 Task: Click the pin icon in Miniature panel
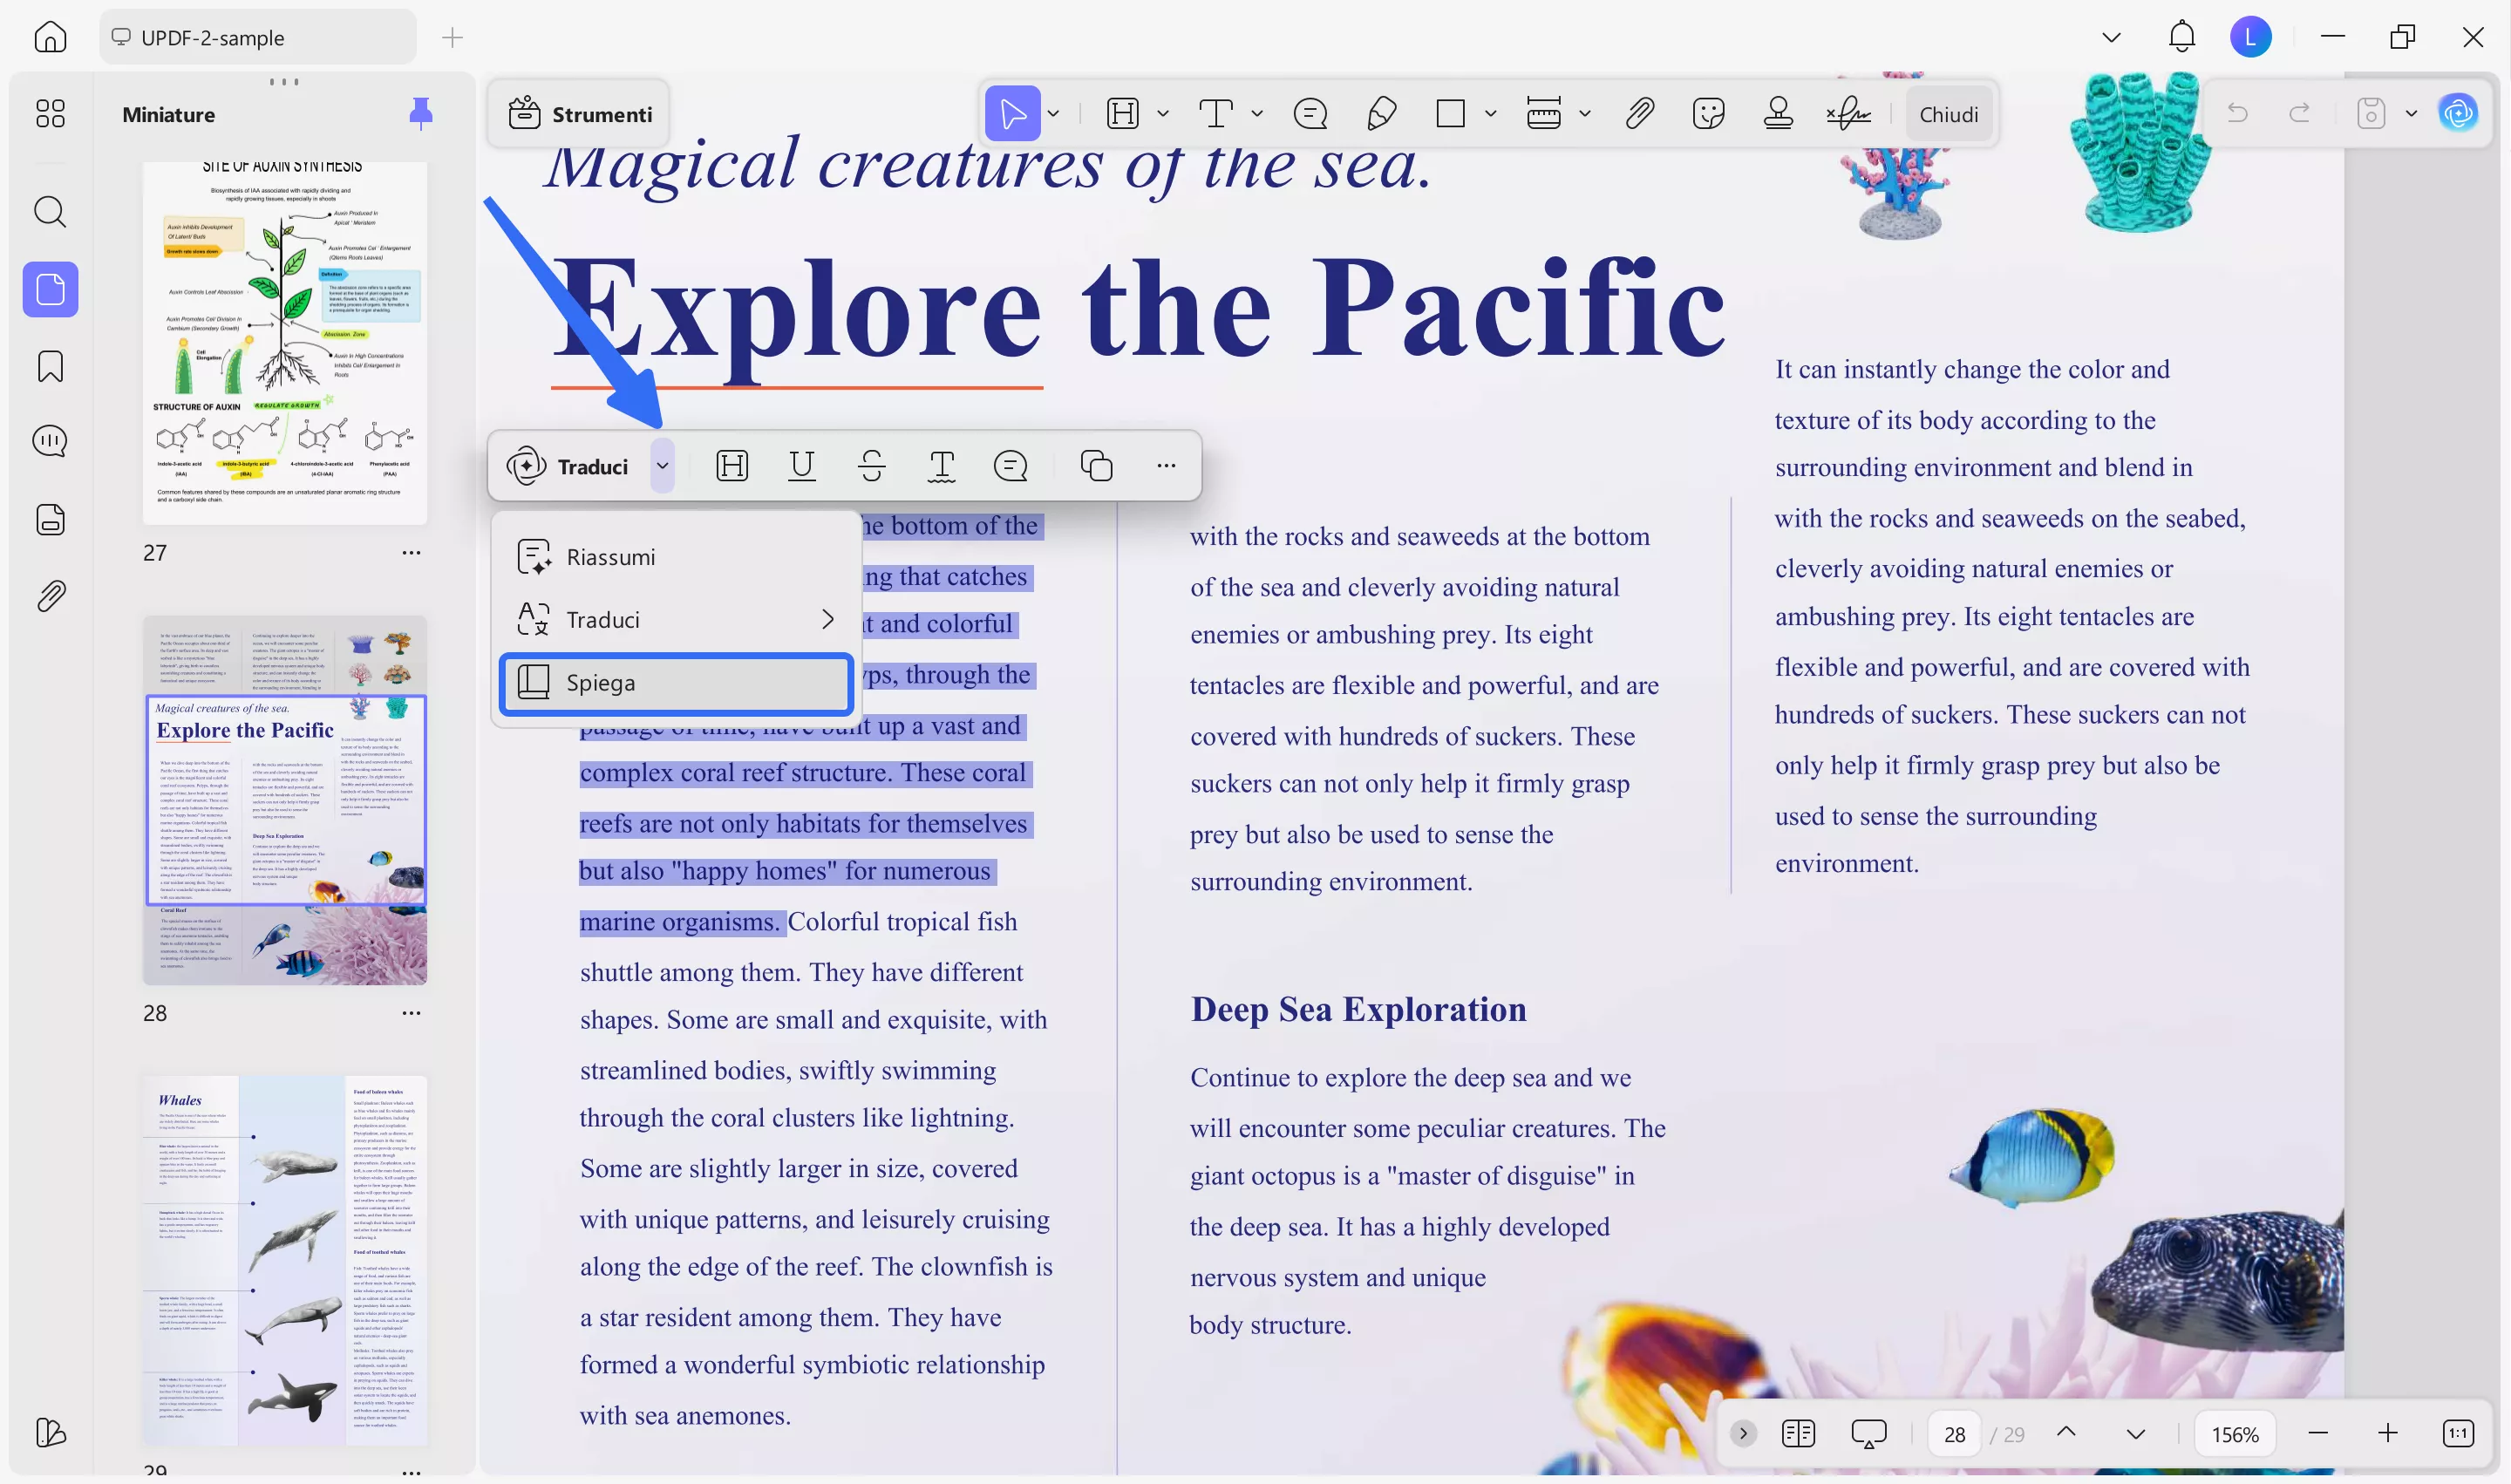421,114
